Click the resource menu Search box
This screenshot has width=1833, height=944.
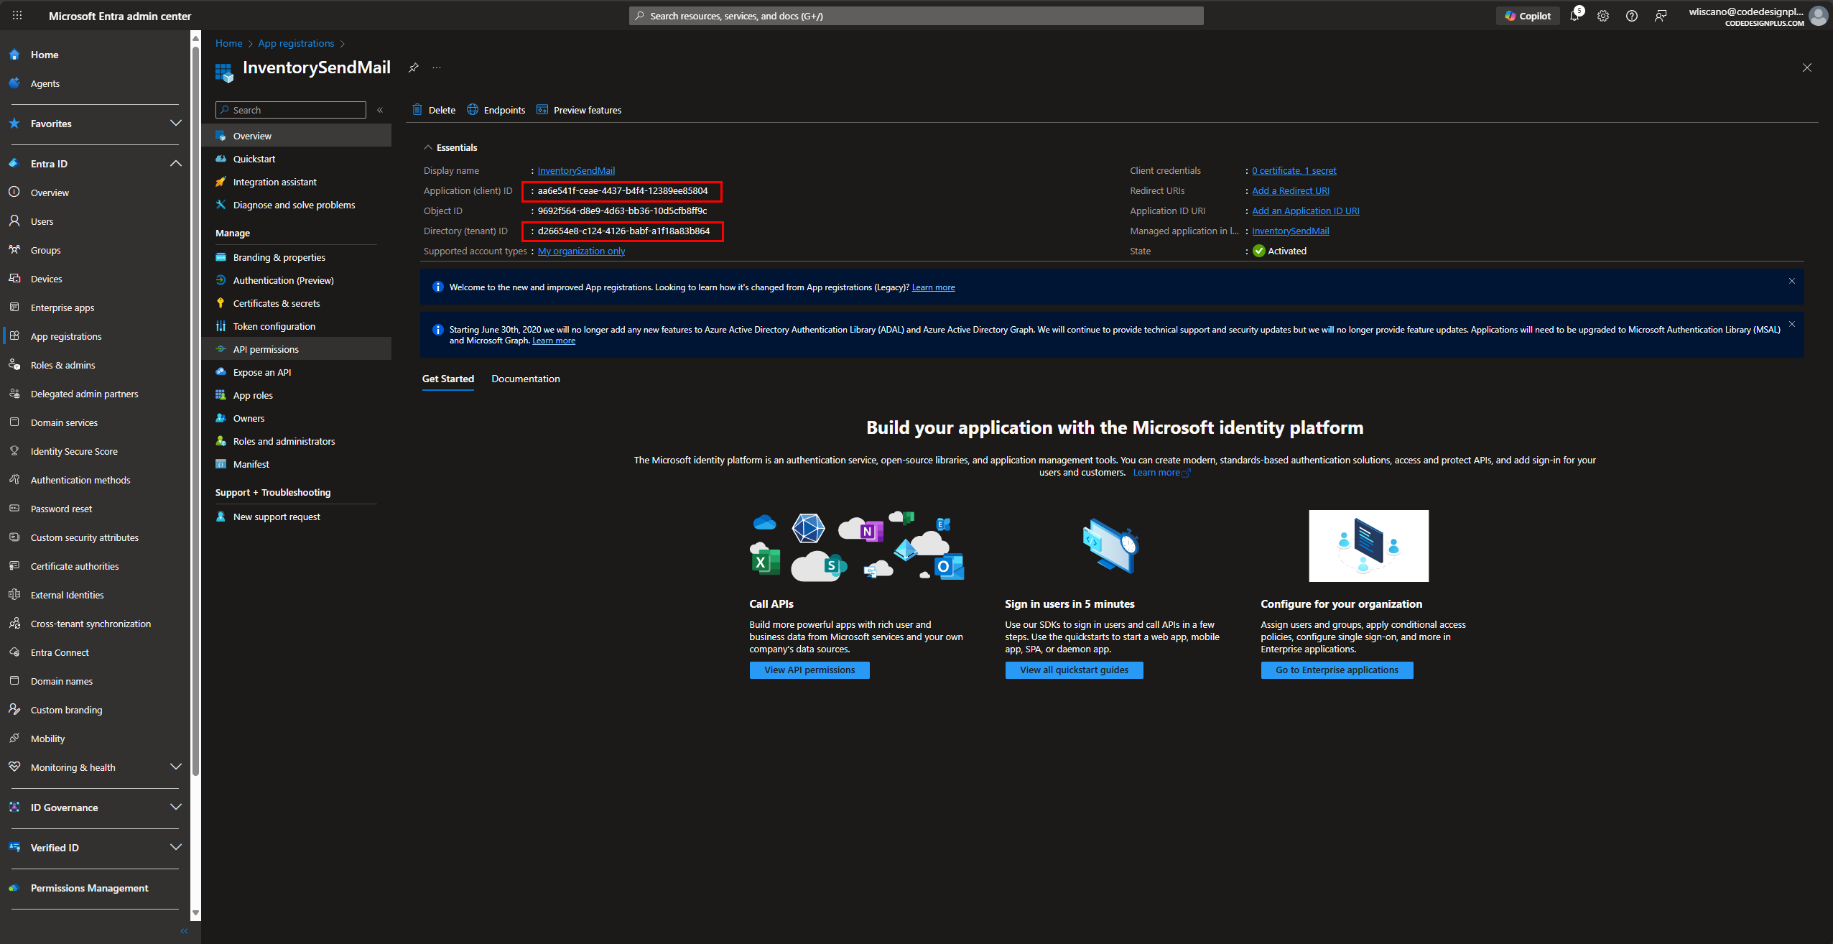[x=291, y=110]
